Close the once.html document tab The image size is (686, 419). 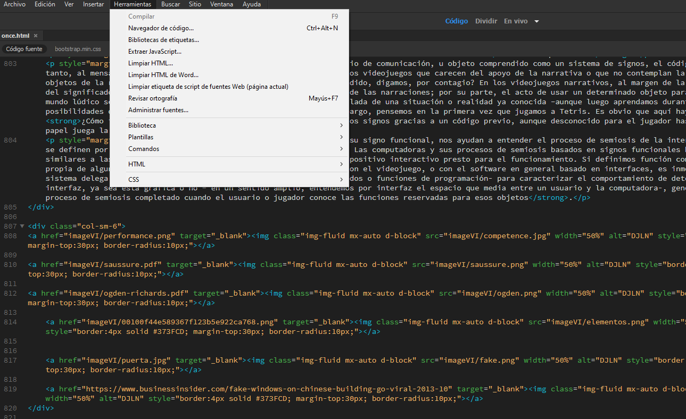pyautogui.click(x=36, y=36)
